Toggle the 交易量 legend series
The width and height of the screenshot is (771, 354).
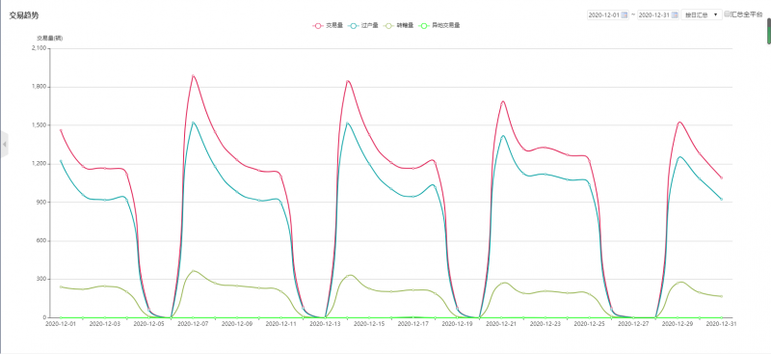(328, 25)
